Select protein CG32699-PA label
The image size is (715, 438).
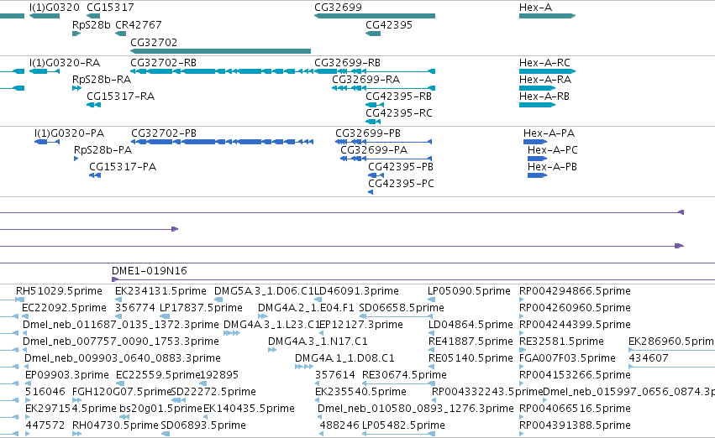374,150
